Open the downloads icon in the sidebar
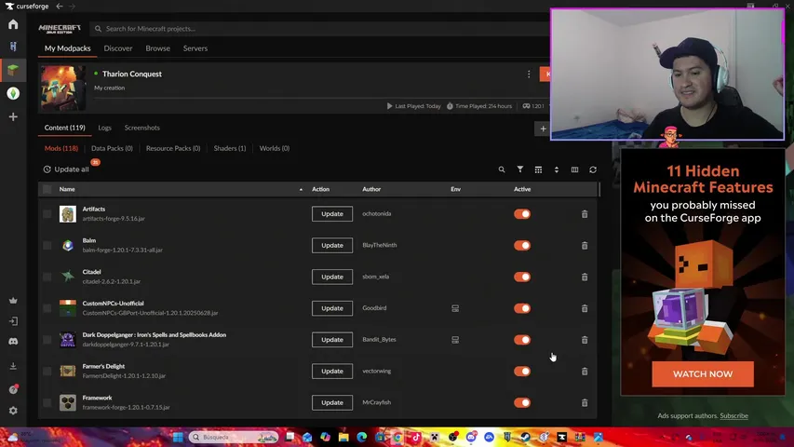 [13, 366]
